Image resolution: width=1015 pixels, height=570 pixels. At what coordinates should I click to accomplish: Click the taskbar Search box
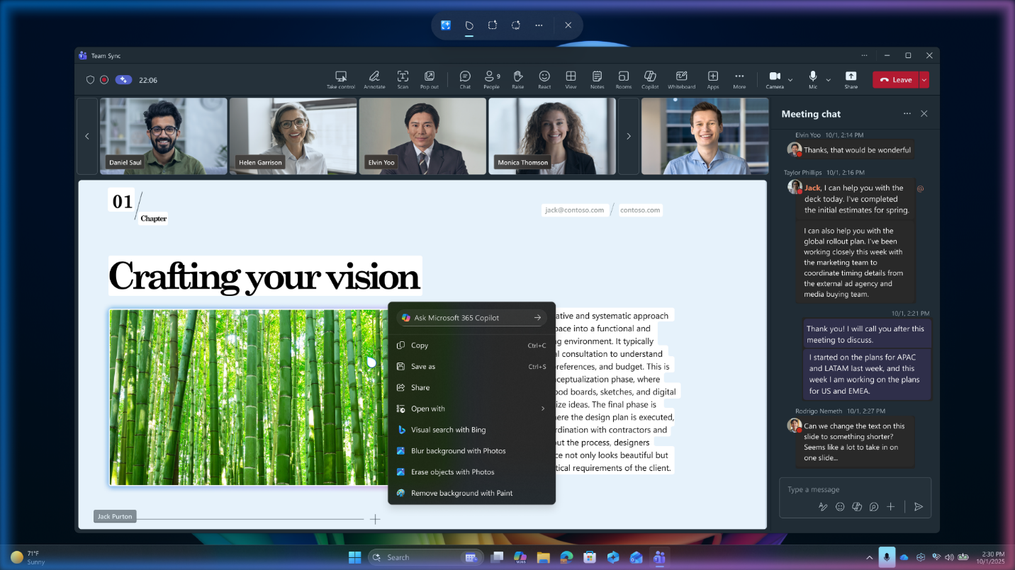pos(425,557)
